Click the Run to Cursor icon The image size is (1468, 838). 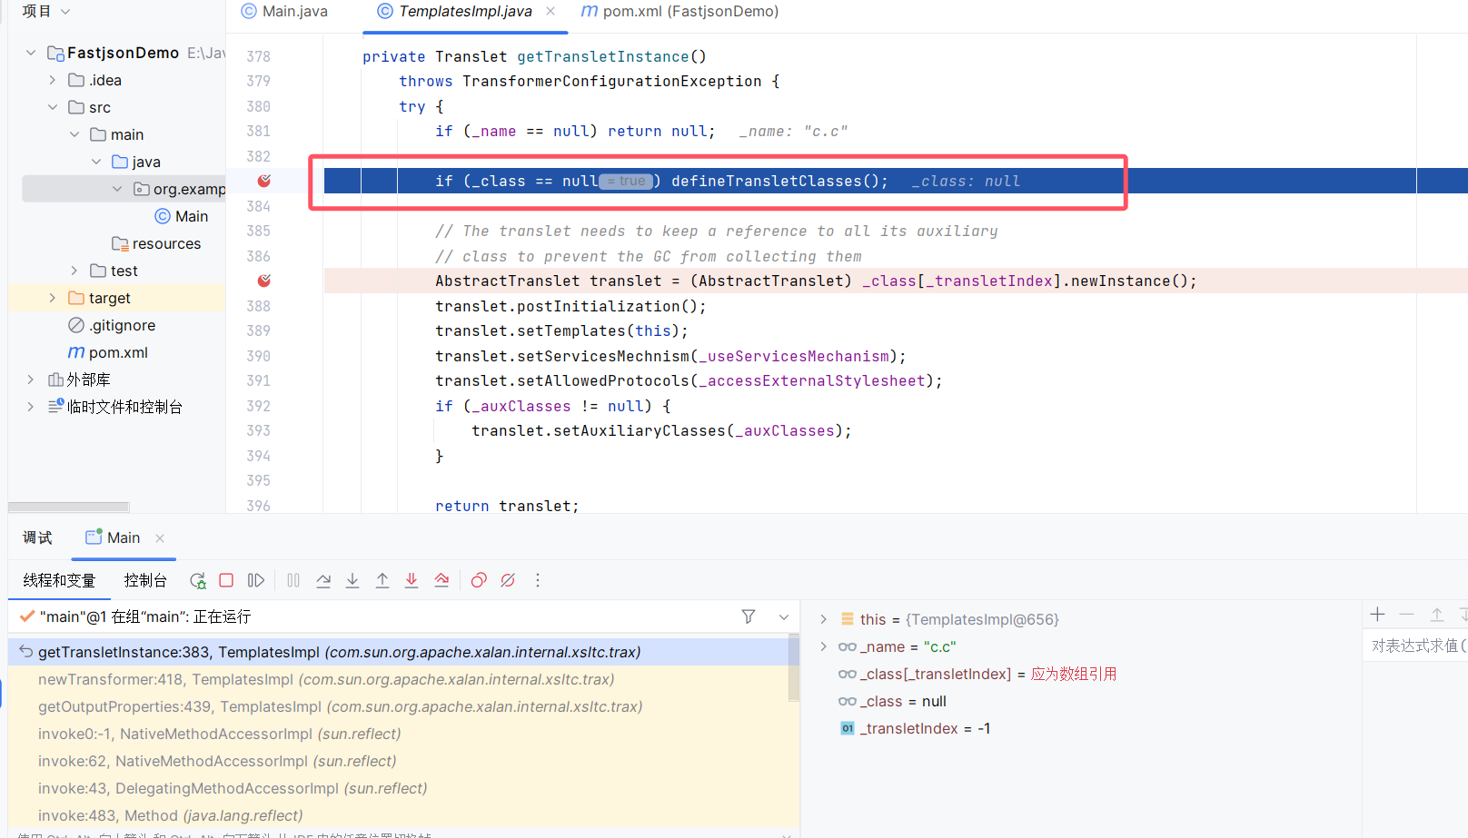(x=441, y=580)
